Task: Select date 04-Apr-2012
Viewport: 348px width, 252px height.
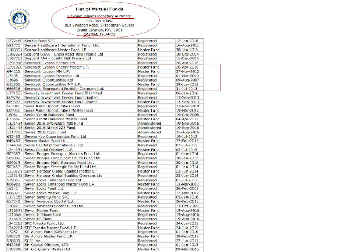Action: coord(188,119)
